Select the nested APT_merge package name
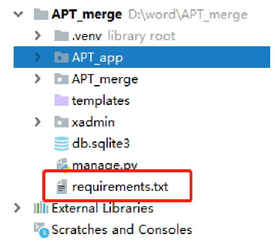This screenshot has height=242, width=275. click(105, 79)
